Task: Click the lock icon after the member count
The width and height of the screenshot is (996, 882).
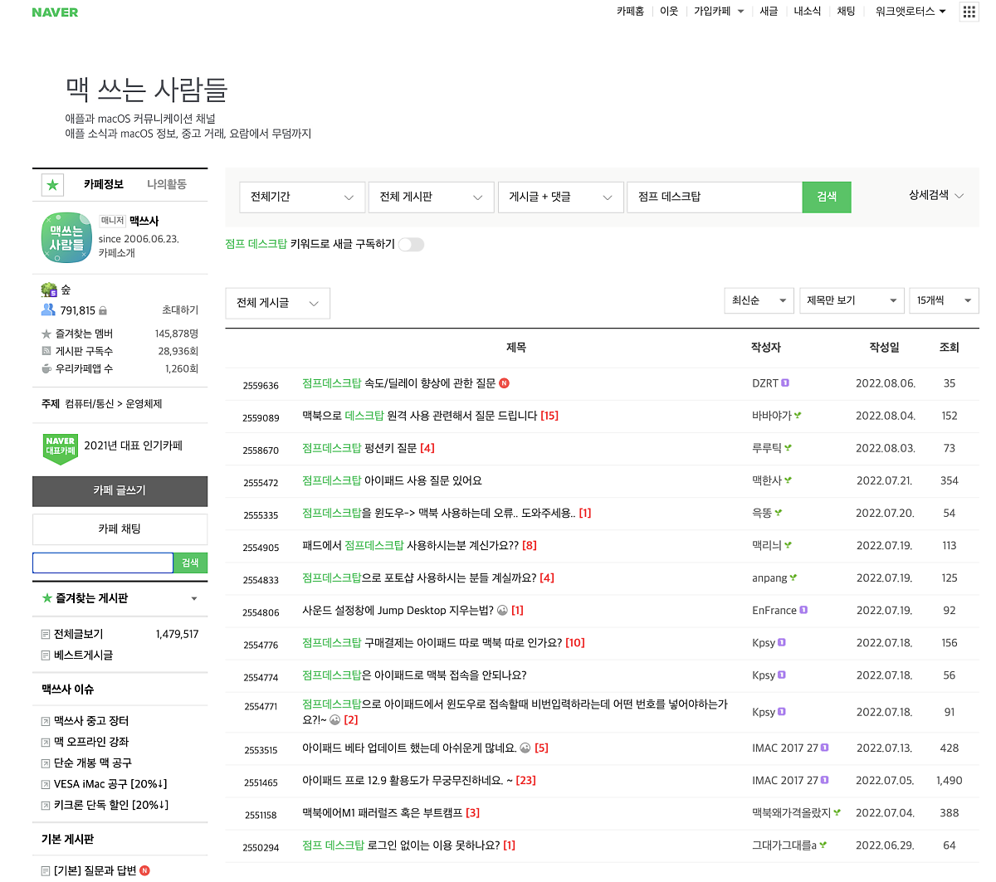Action: 103,311
